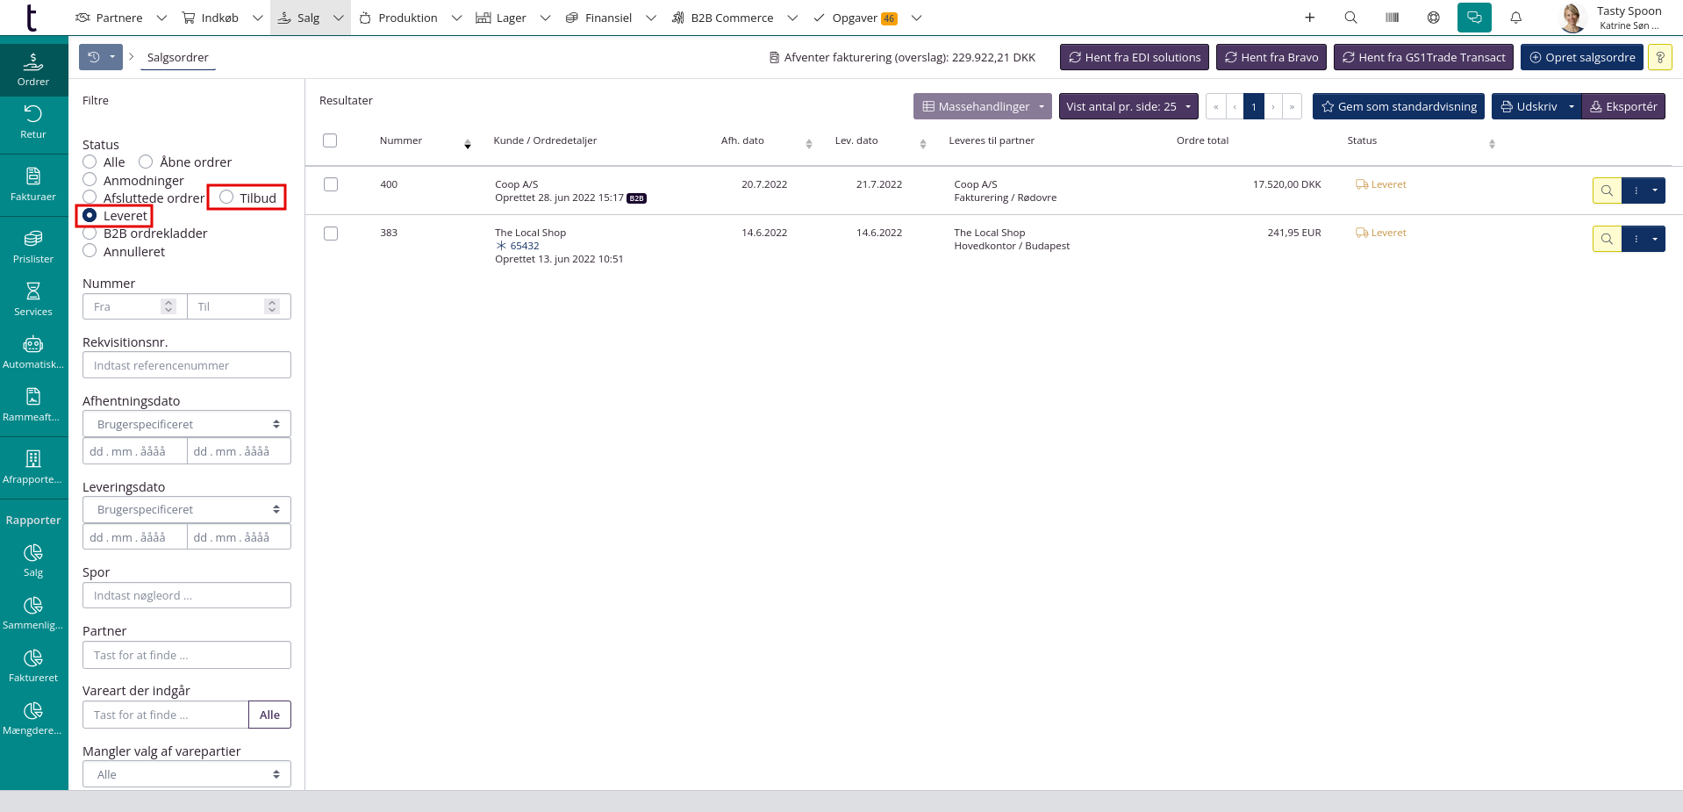Image resolution: width=1683 pixels, height=812 pixels.
Task: Select the Annulleret status filter
Action: (90, 251)
